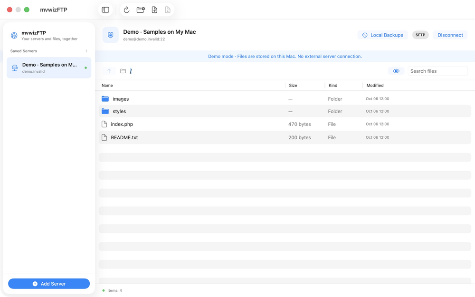Screen dimensions: 475x297
Task: Click the refresh toolbar icon
Action: [127, 10]
